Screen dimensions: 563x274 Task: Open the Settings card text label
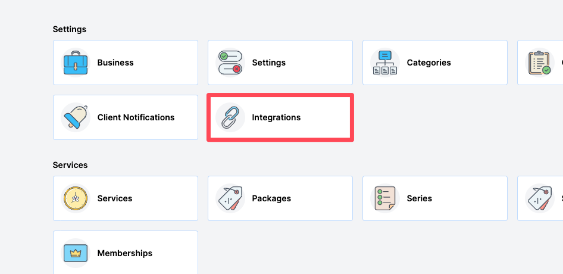coord(268,63)
